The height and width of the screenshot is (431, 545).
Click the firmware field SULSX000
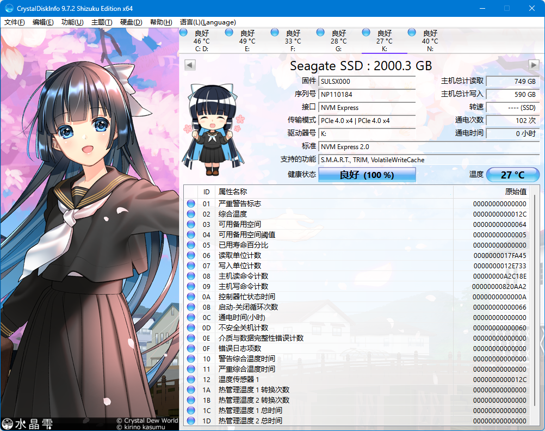click(x=367, y=82)
